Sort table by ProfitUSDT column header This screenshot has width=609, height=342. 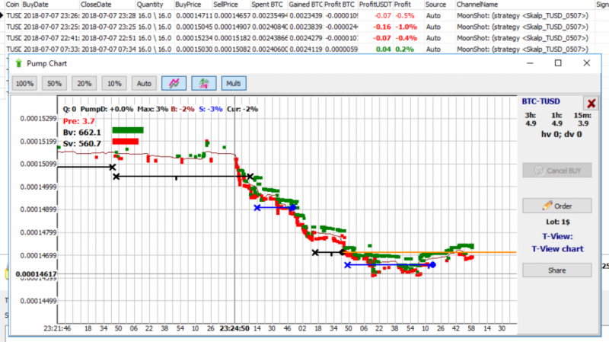tap(375, 5)
